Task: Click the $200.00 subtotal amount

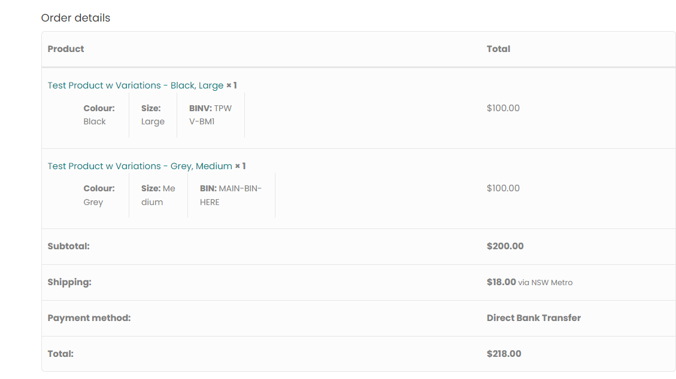Action: click(x=505, y=246)
